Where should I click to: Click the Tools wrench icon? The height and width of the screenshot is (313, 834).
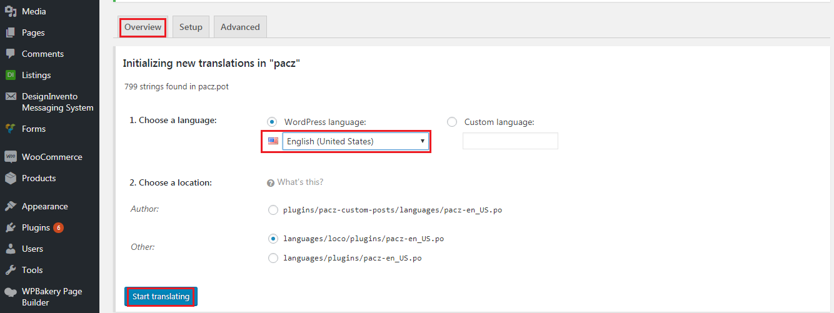pyautogui.click(x=11, y=270)
